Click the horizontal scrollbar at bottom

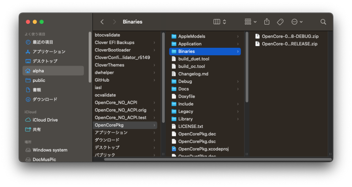click(x=218, y=160)
